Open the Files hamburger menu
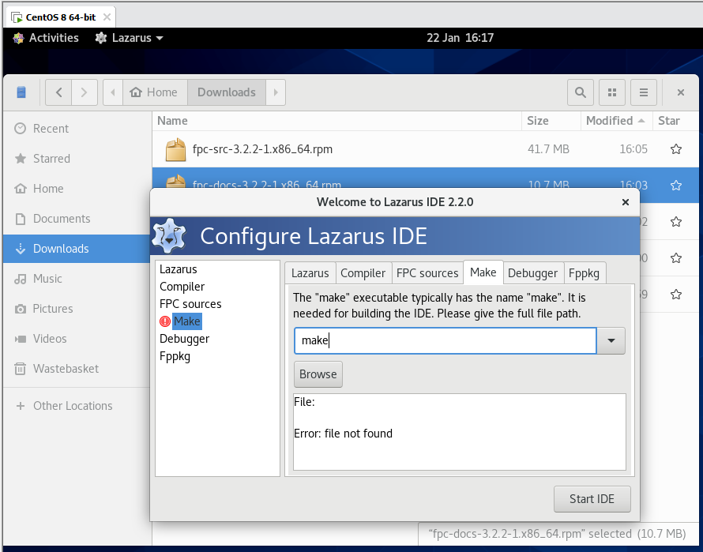 click(x=644, y=92)
